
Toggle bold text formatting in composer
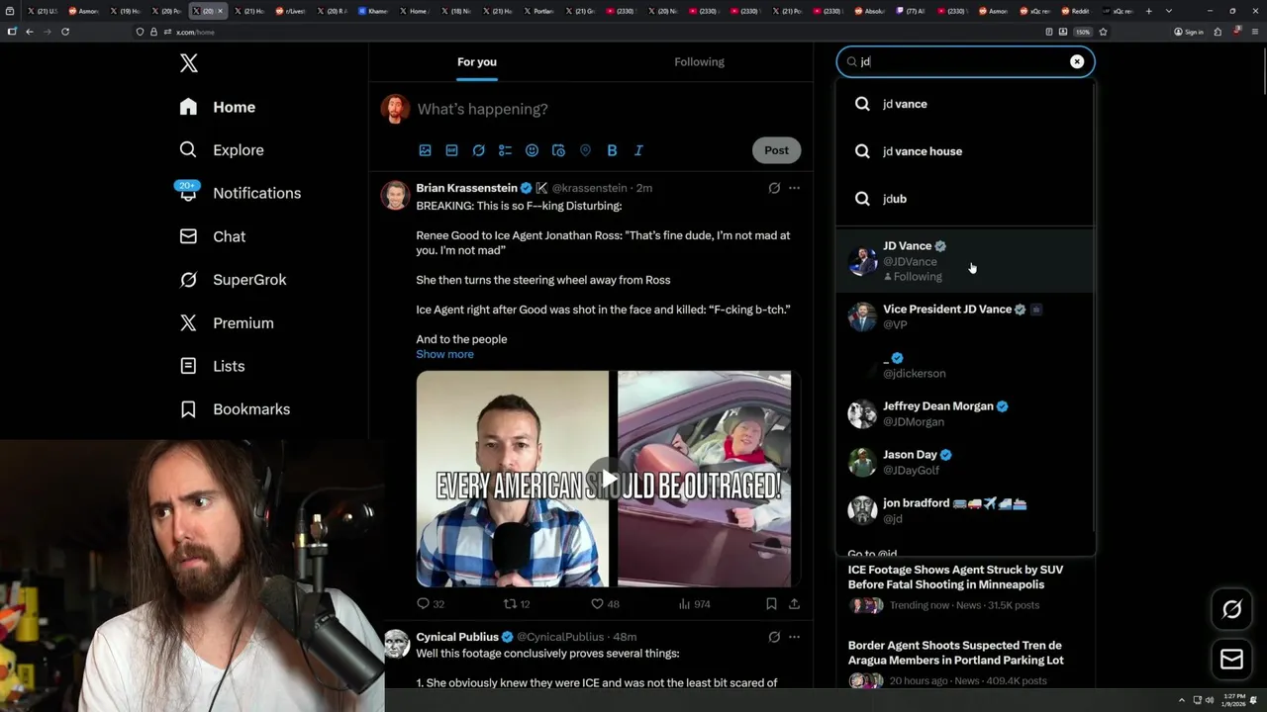coord(612,150)
